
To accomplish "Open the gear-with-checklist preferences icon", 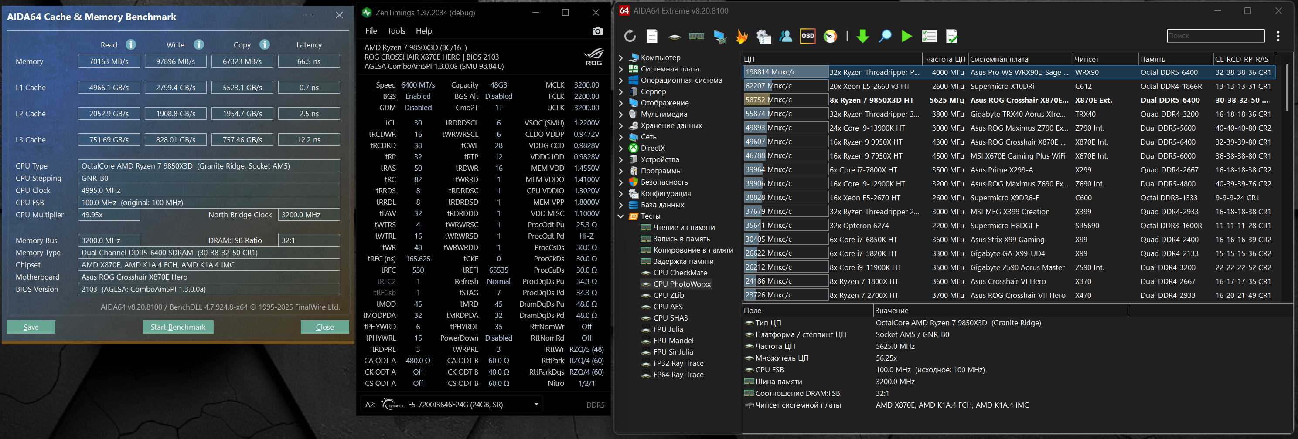I will pos(764,36).
